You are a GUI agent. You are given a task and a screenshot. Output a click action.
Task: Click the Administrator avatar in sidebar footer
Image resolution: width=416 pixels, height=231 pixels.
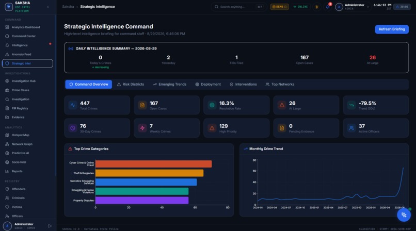point(7,226)
